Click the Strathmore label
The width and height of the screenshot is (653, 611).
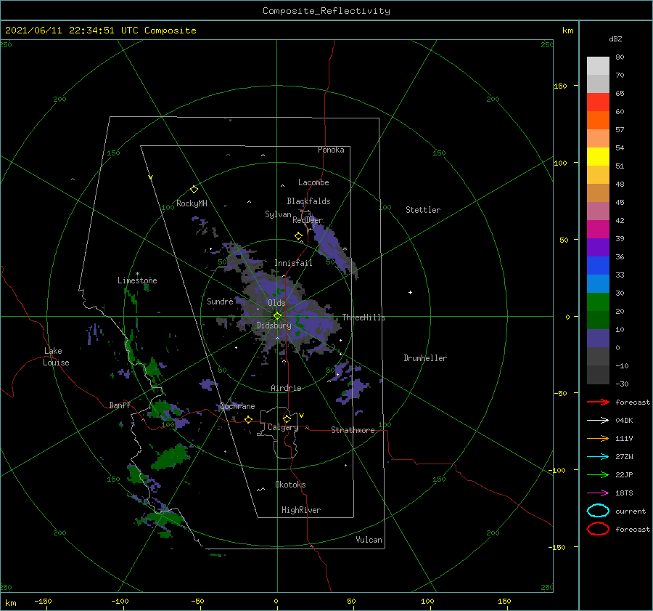(x=353, y=430)
